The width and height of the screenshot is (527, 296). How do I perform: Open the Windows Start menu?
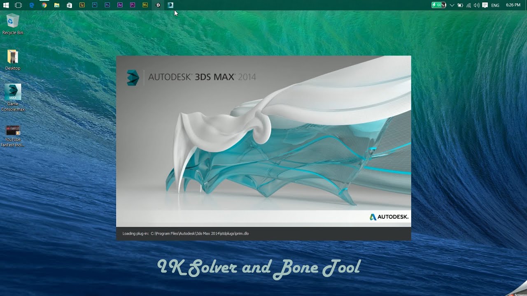coord(6,5)
